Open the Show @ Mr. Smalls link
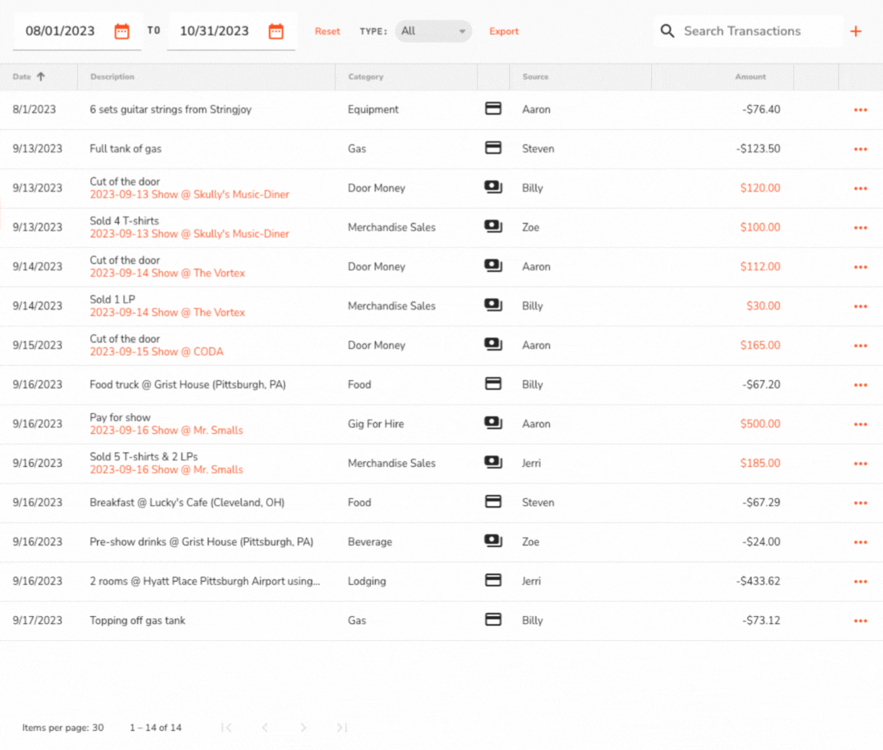883x750 pixels. pyautogui.click(x=166, y=430)
